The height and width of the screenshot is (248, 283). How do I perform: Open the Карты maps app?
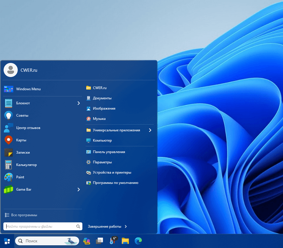21,140
